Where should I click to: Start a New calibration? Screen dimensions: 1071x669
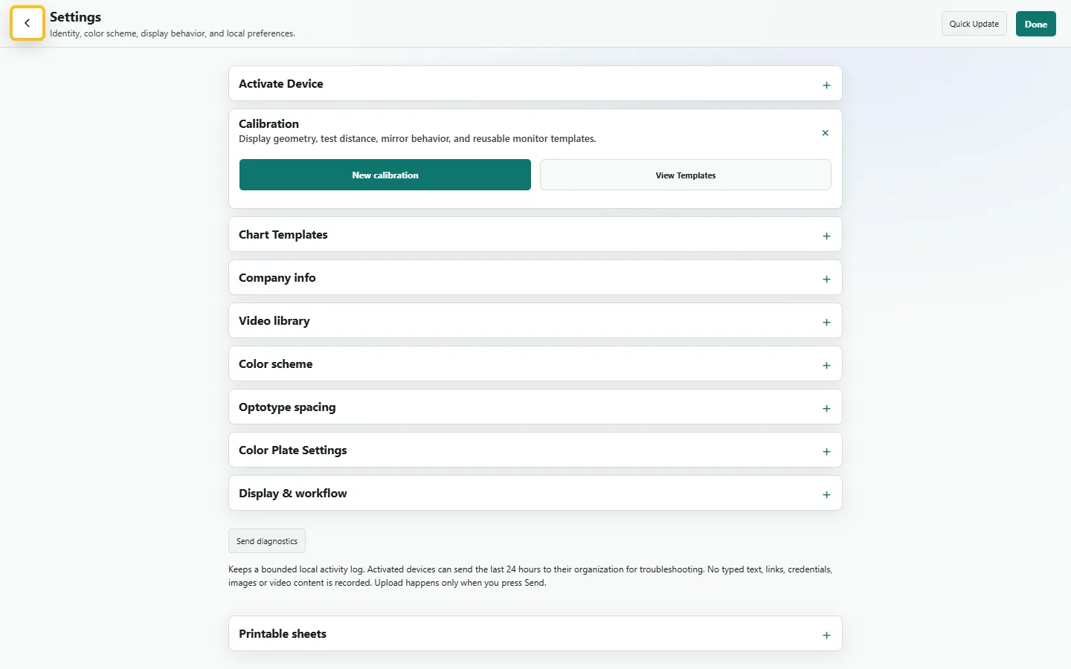point(385,175)
